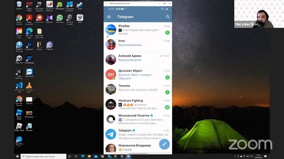
Task: Open File Explorer from the taskbar
Action: pyautogui.click(x=89, y=156)
